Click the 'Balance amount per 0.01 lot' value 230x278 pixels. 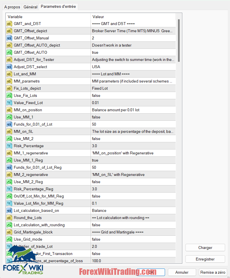(x=116, y=110)
